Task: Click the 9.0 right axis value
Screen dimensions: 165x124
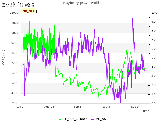Action: [x=154, y=22]
